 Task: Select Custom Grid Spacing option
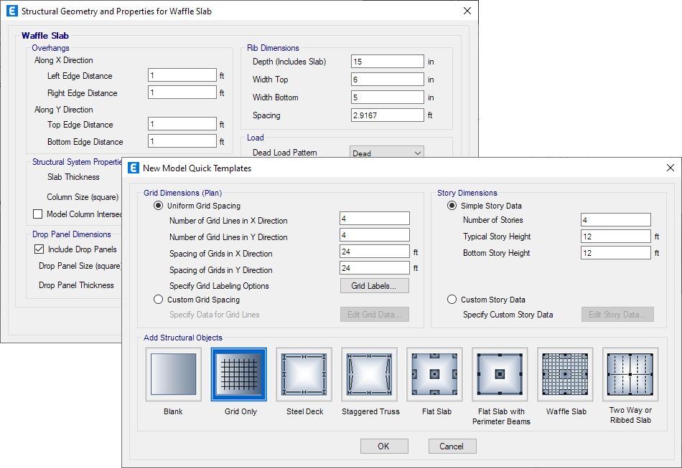pyautogui.click(x=159, y=300)
